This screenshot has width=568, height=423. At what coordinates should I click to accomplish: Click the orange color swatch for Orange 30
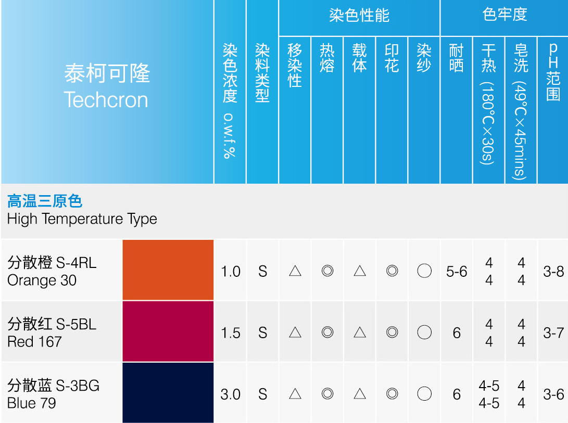[168, 270]
